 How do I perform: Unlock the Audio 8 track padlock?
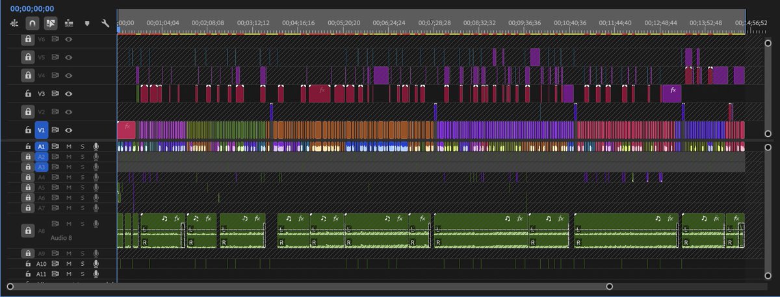point(28,230)
